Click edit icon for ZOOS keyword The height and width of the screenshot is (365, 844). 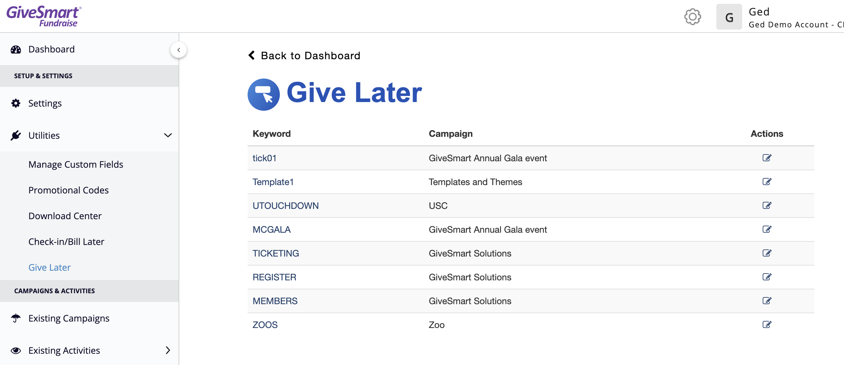pyautogui.click(x=767, y=324)
